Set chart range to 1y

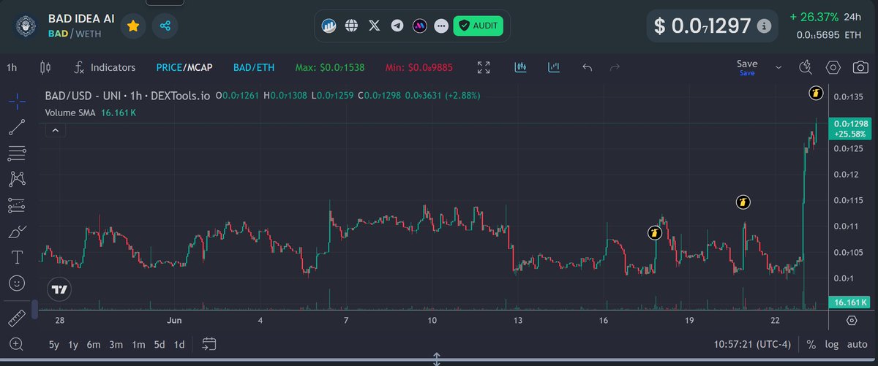[x=73, y=344]
